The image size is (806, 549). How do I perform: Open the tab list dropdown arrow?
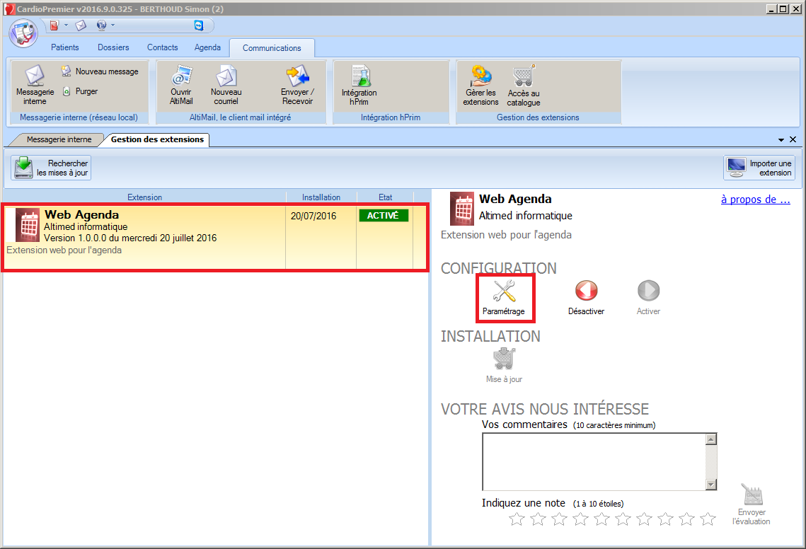(x=781, y=140)
